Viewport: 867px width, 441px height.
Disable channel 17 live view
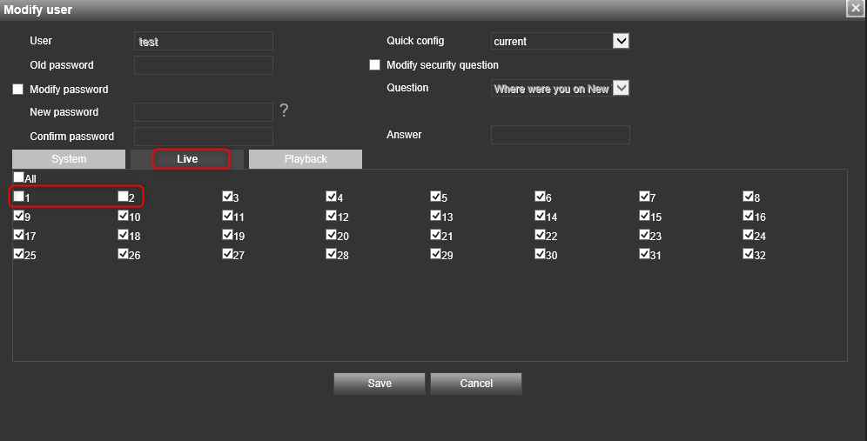18,235
